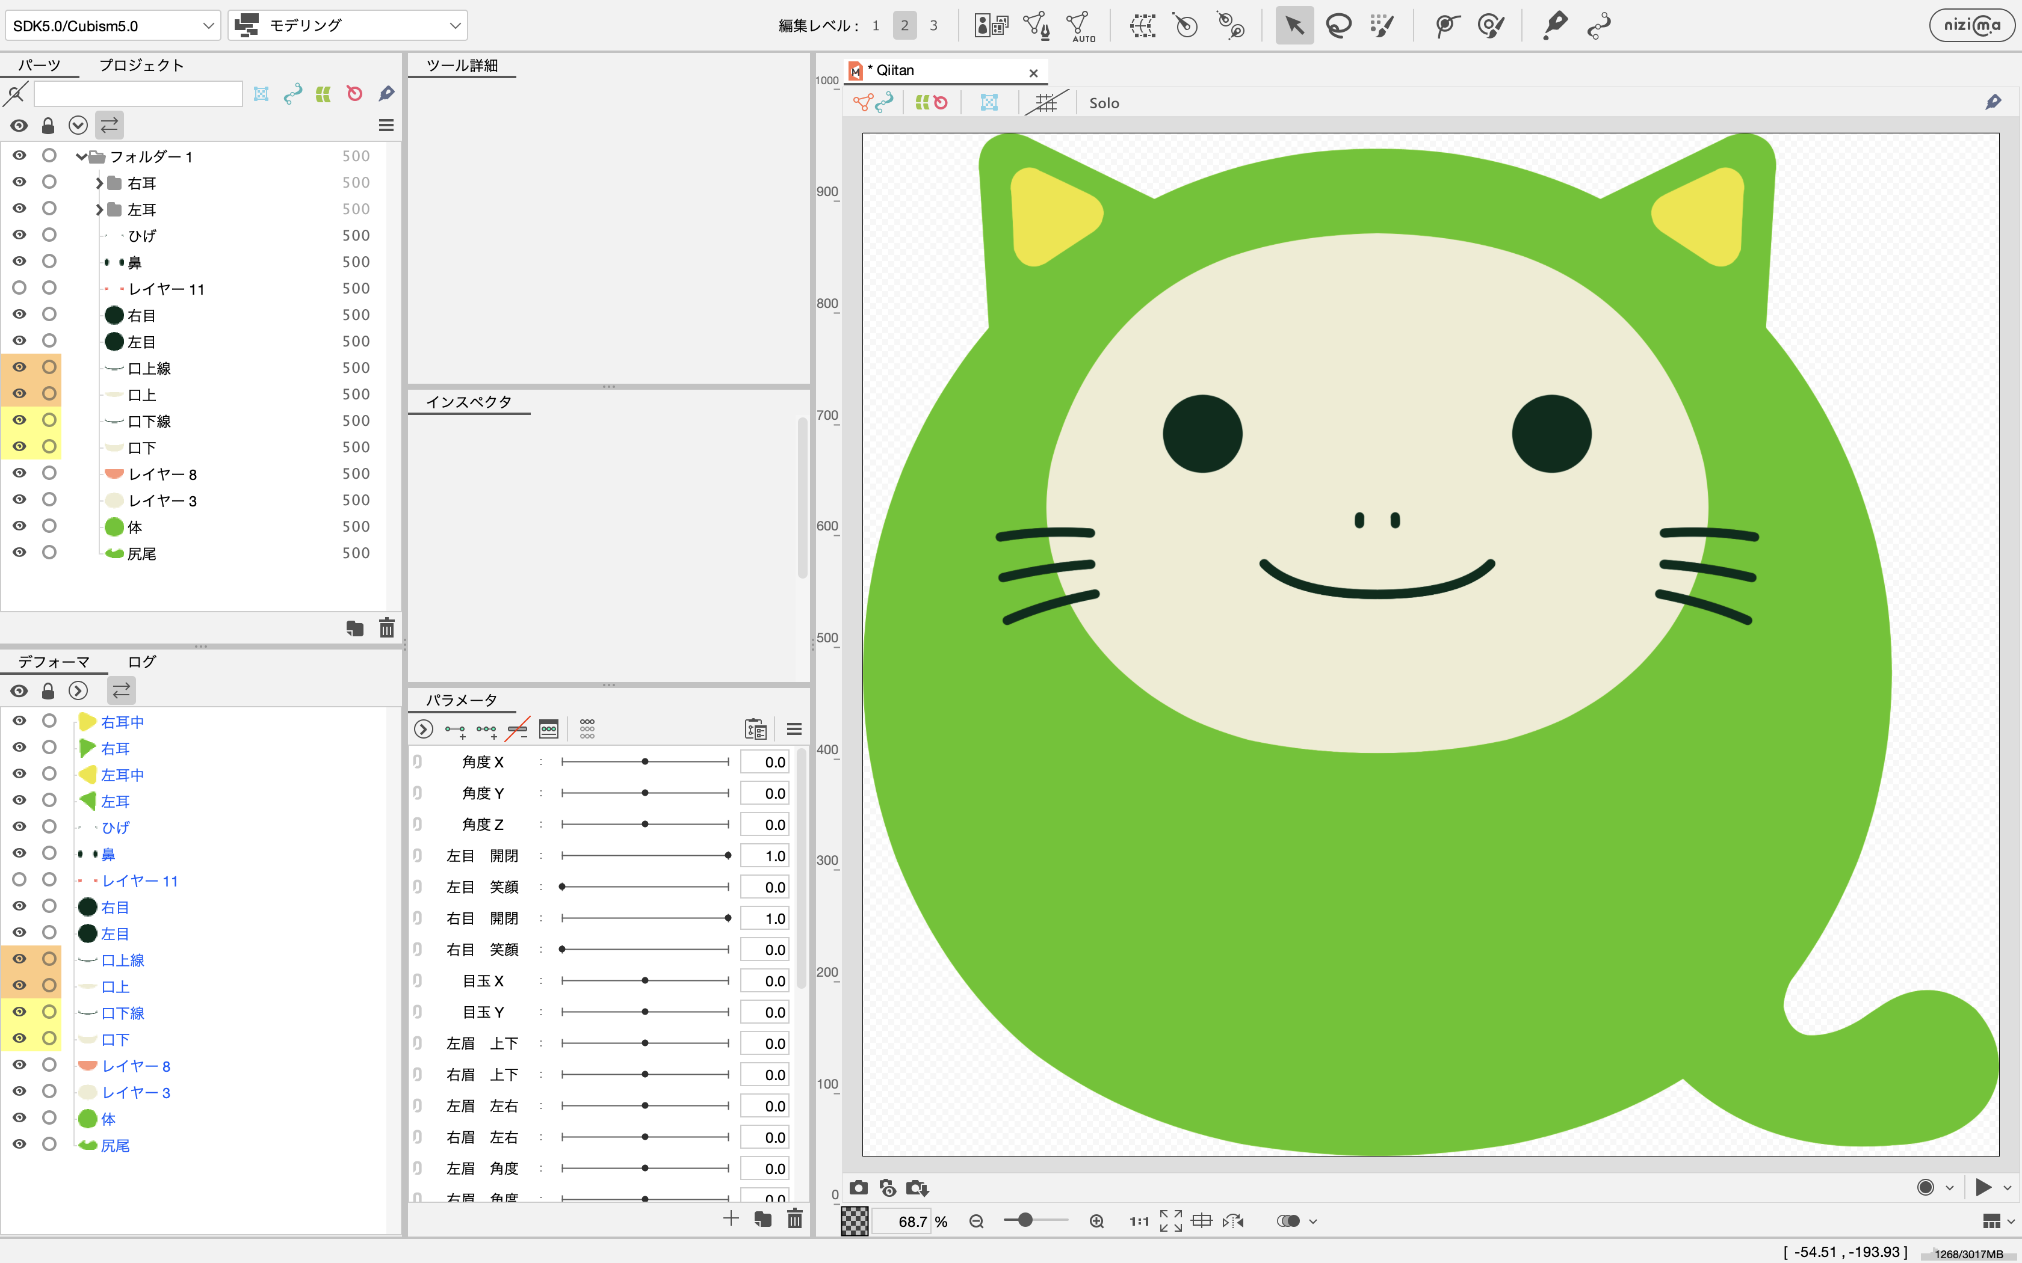Click the 角度 X parameter slider
Screen dimensions: 2022x1263
pyautogui.click(x=644, y=762)
